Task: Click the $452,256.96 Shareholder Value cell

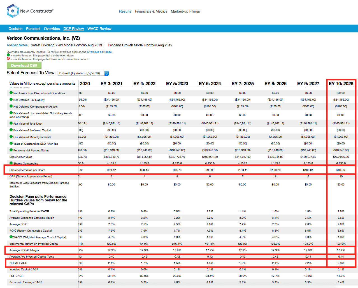Action: pos(341,157)
